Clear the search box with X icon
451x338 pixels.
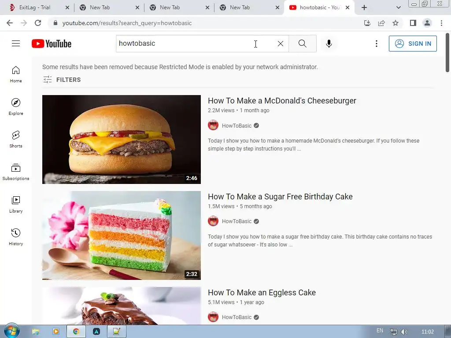pos(281,44)
